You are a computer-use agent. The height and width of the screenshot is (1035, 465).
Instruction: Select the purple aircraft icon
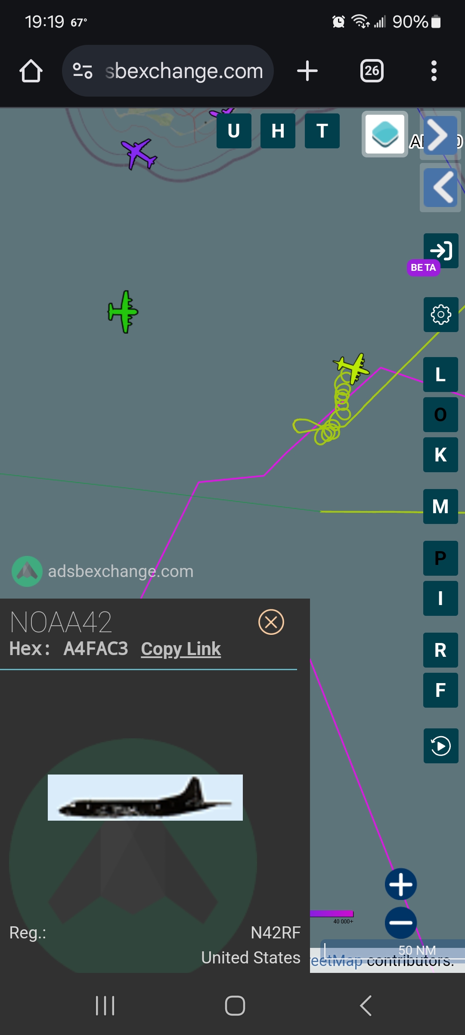[x=139, y=154]
